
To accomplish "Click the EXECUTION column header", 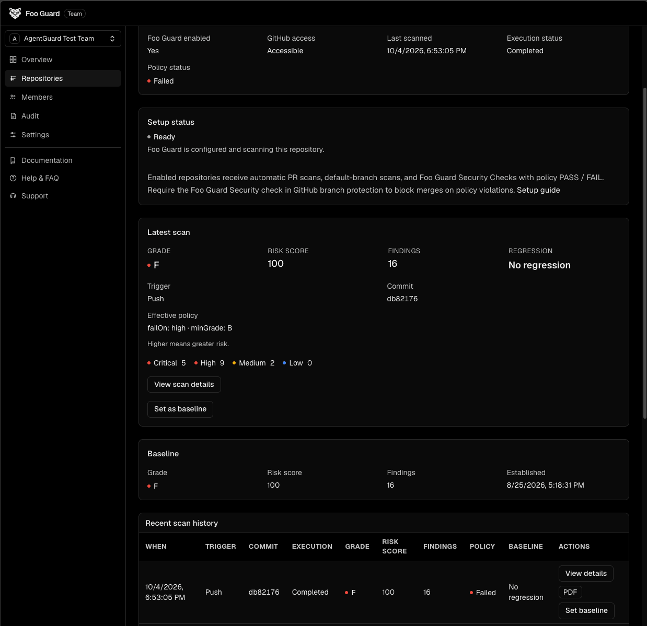I will 312,547.
